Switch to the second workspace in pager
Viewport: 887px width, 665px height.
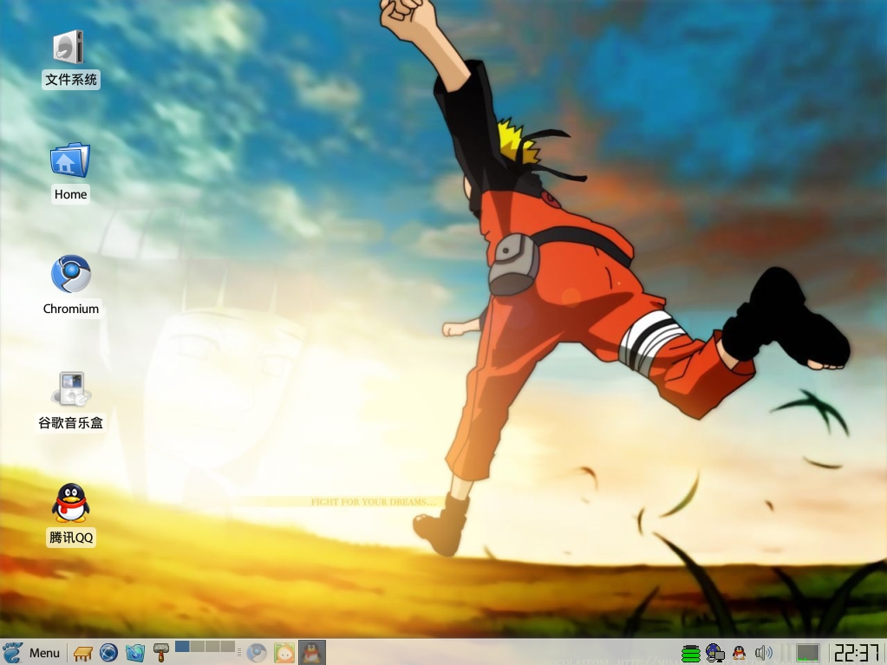[x=198, y=646]
